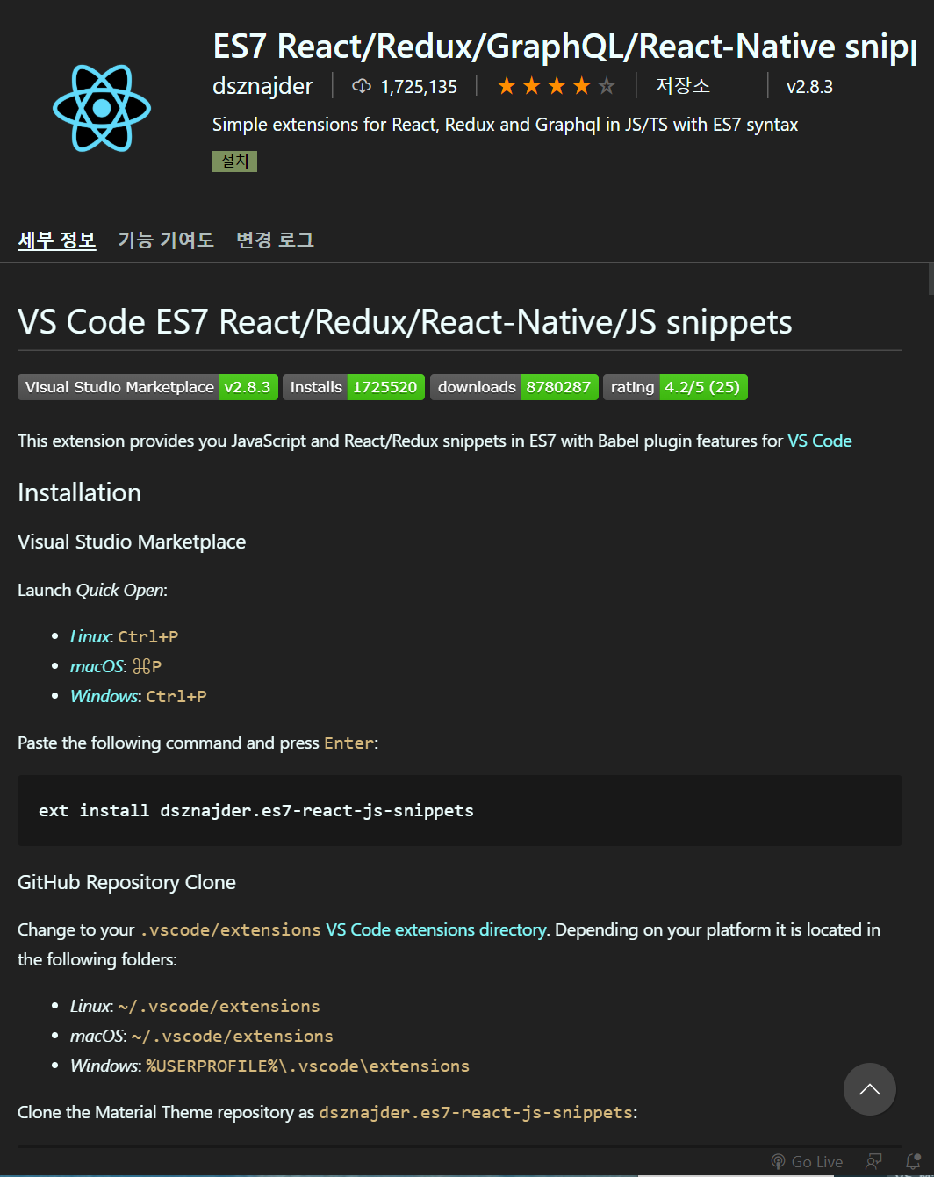
Task: Click the Linux ~/.vscode/extensions path
Action: 219,1006
